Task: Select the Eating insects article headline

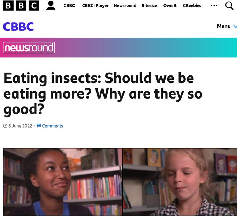Action: tap(103, 94)
